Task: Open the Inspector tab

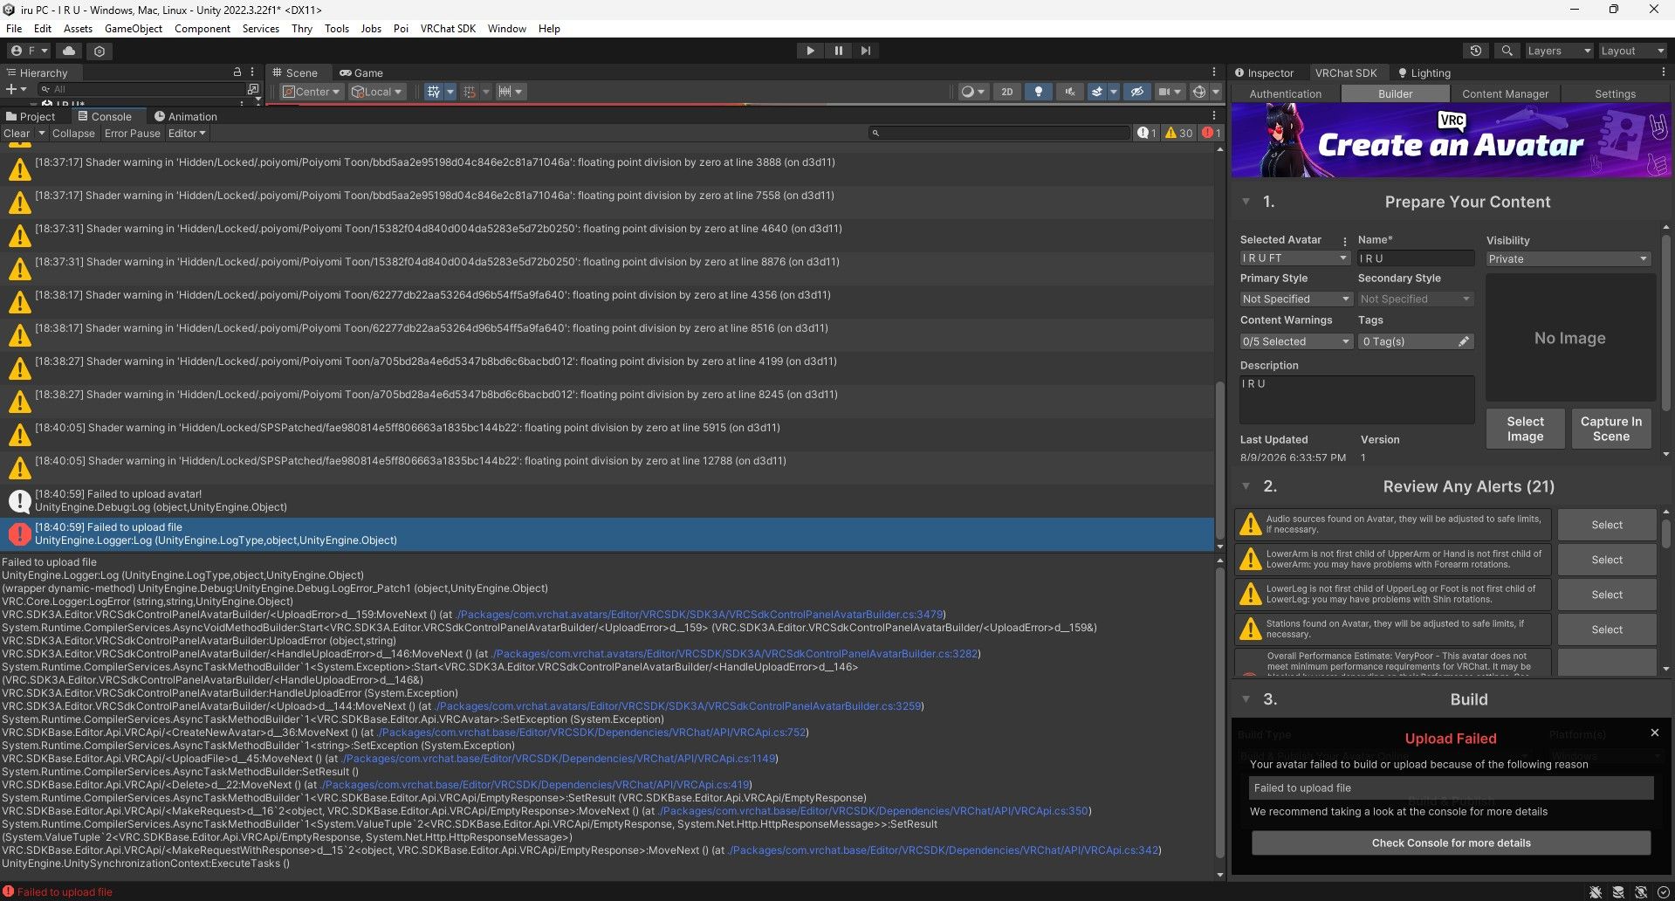Action: click(1264, 72)
